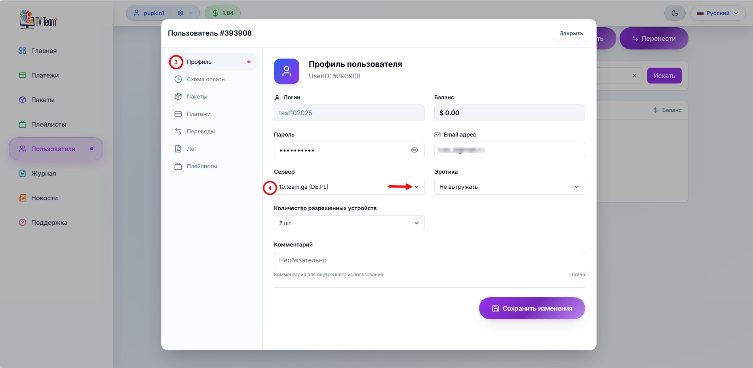
Task: Close dialog with Закрыть button
Action: [x=571, y=33]
